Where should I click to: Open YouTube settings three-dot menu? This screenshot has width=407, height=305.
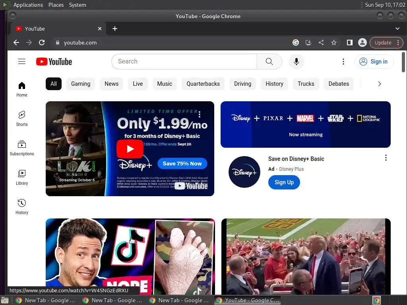click(343, 62)
